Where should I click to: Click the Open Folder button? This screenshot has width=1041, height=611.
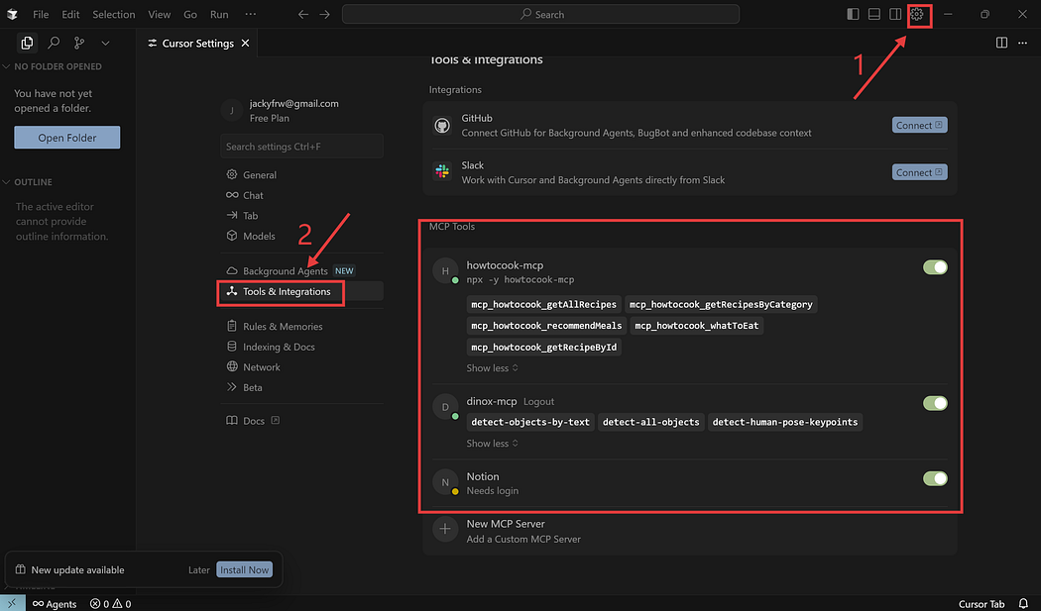(67, 138)
